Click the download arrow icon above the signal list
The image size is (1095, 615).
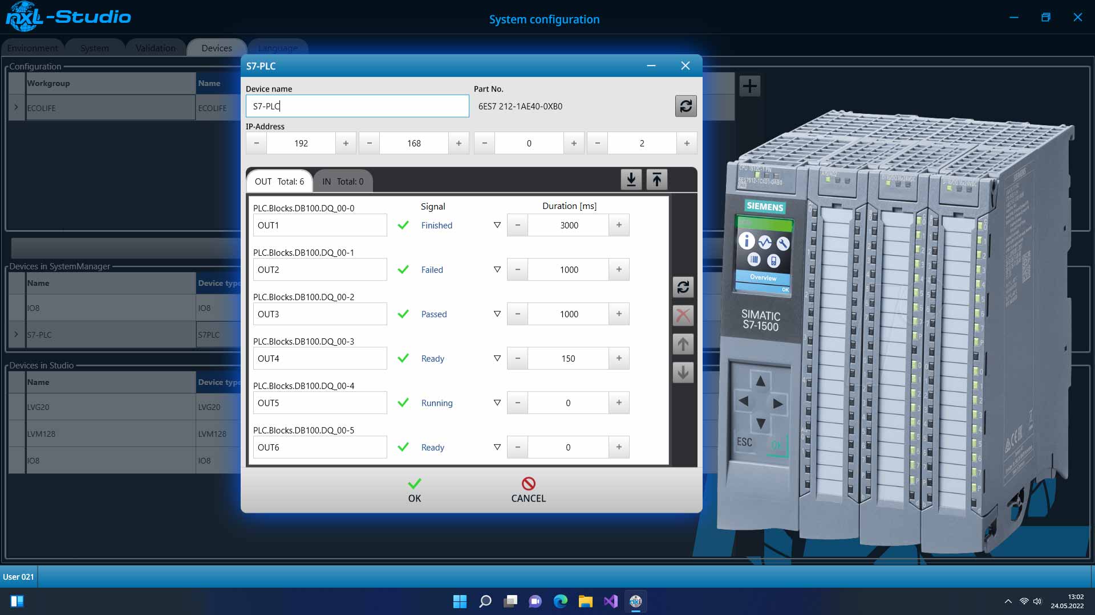point(631,180)
